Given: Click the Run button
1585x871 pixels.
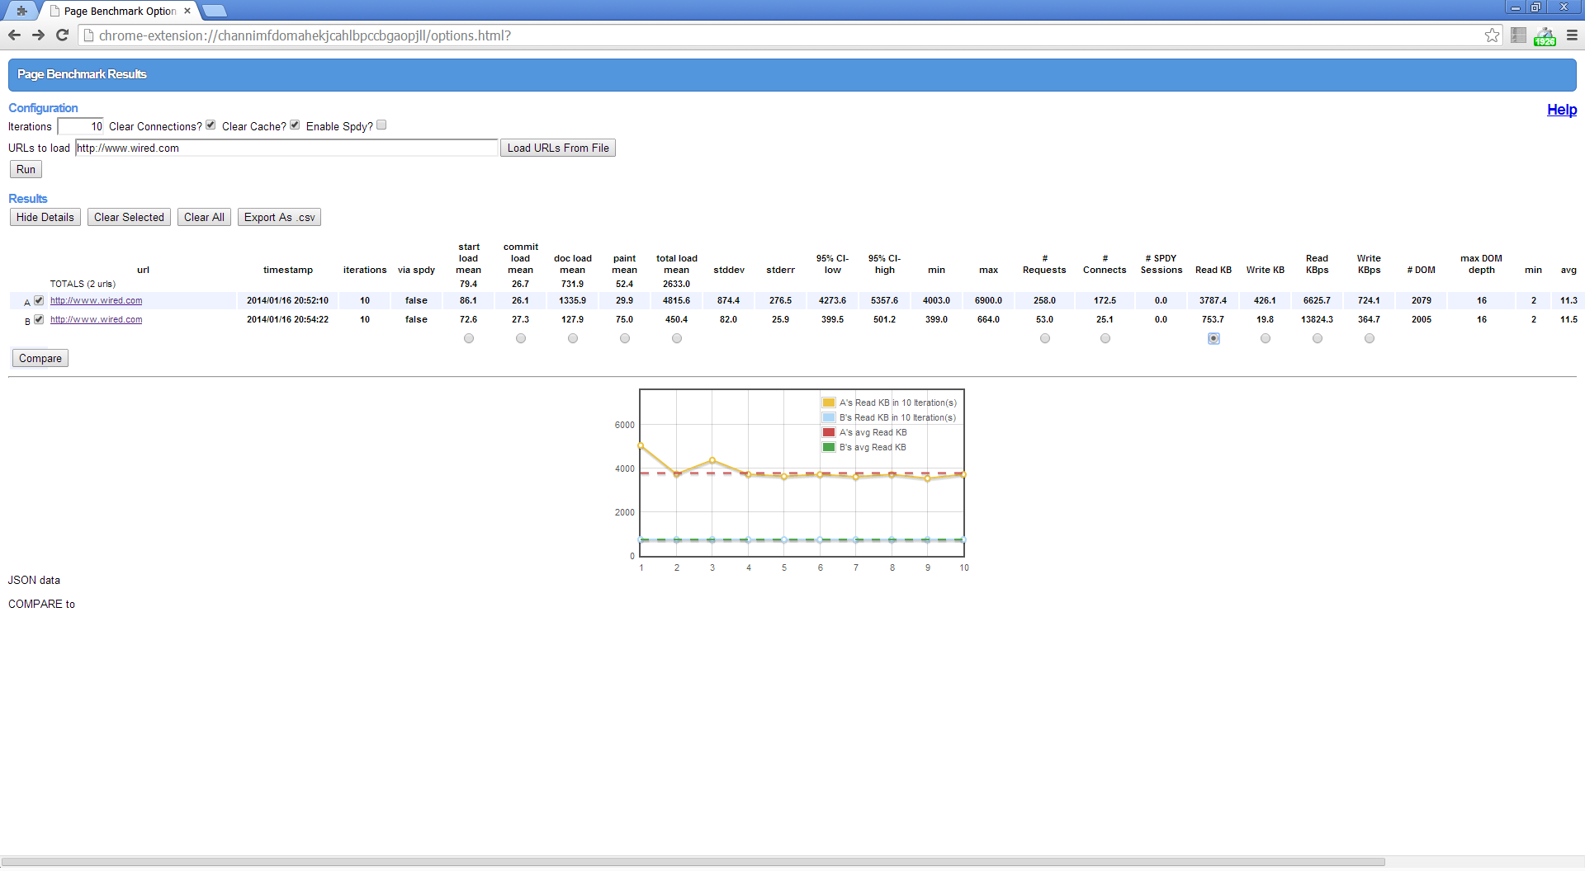Looking at the screenshot, I should tap(26, 169).
